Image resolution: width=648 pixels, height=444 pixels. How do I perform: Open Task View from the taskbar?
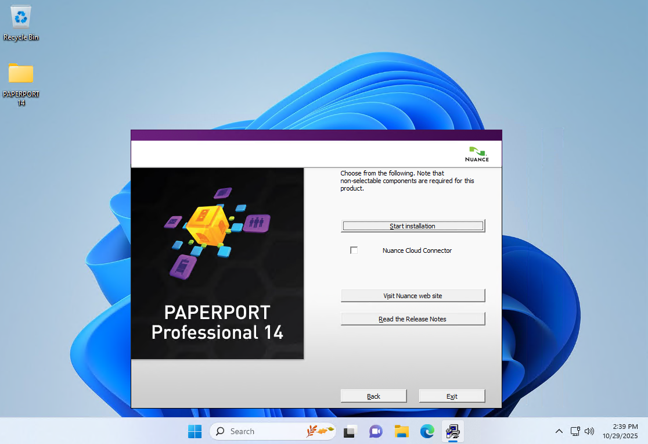[350, 431]
